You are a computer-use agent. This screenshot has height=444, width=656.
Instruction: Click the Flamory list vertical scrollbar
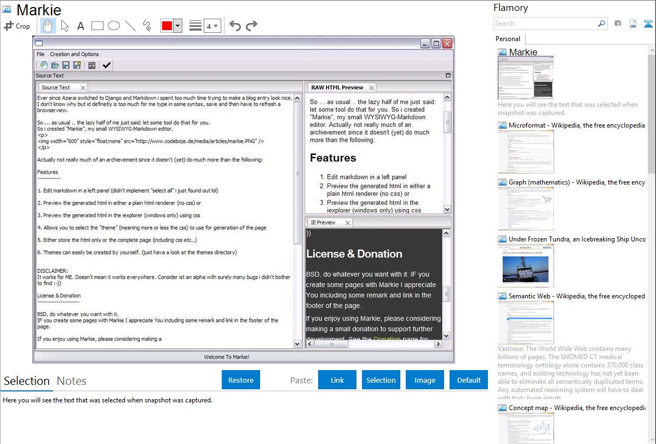pos(652,113)
